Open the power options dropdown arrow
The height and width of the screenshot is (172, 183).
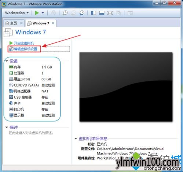point(43,13)
